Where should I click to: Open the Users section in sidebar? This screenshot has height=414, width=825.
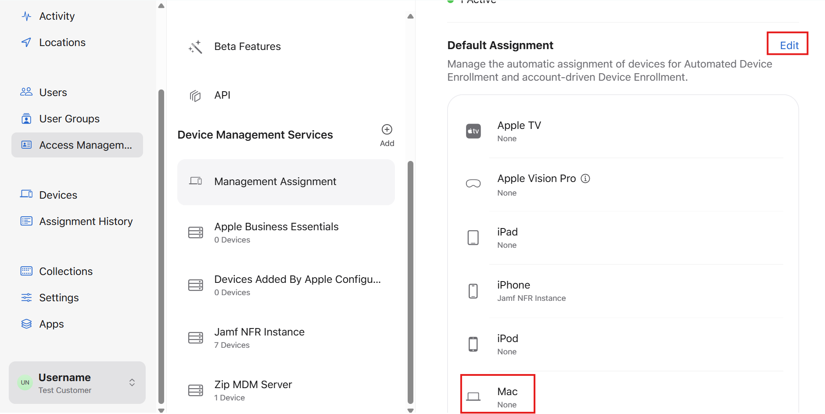[x=53, y=93]
